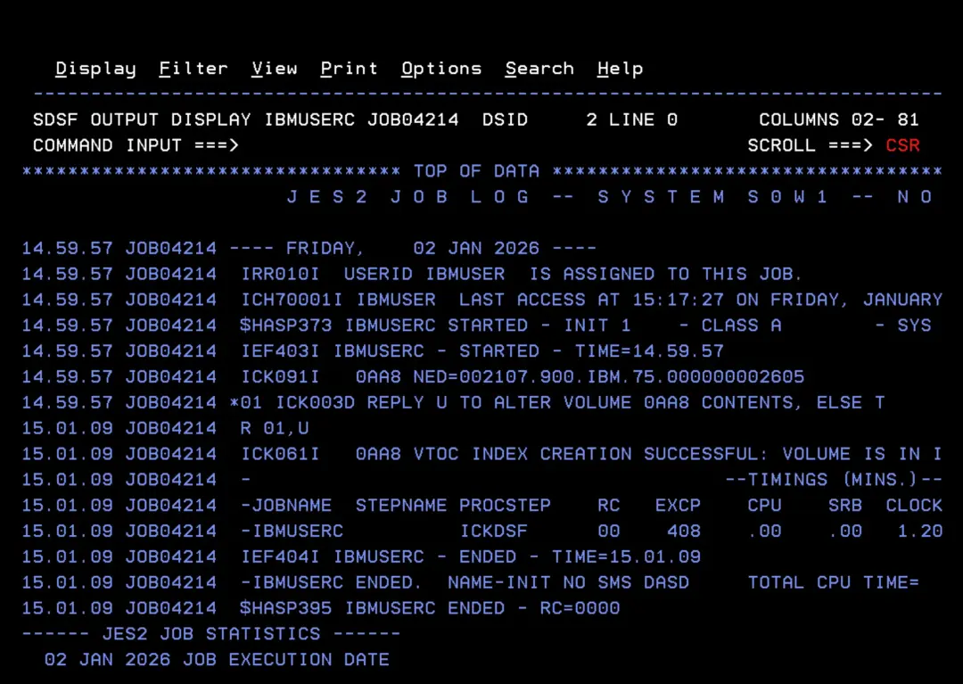
Task: Click the IEF403I STARTED TIME=14.59.57 message
Action: pyautogui.click(x=482, y=352)
